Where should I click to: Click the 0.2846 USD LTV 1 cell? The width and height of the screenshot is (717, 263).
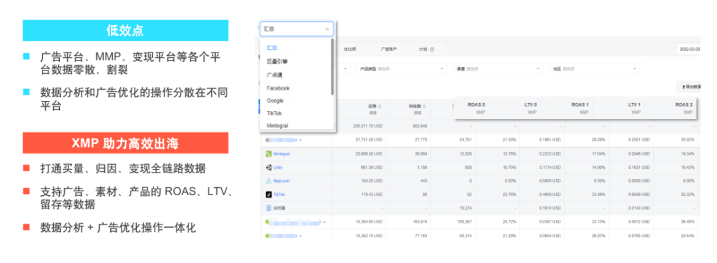pos(639,154)
